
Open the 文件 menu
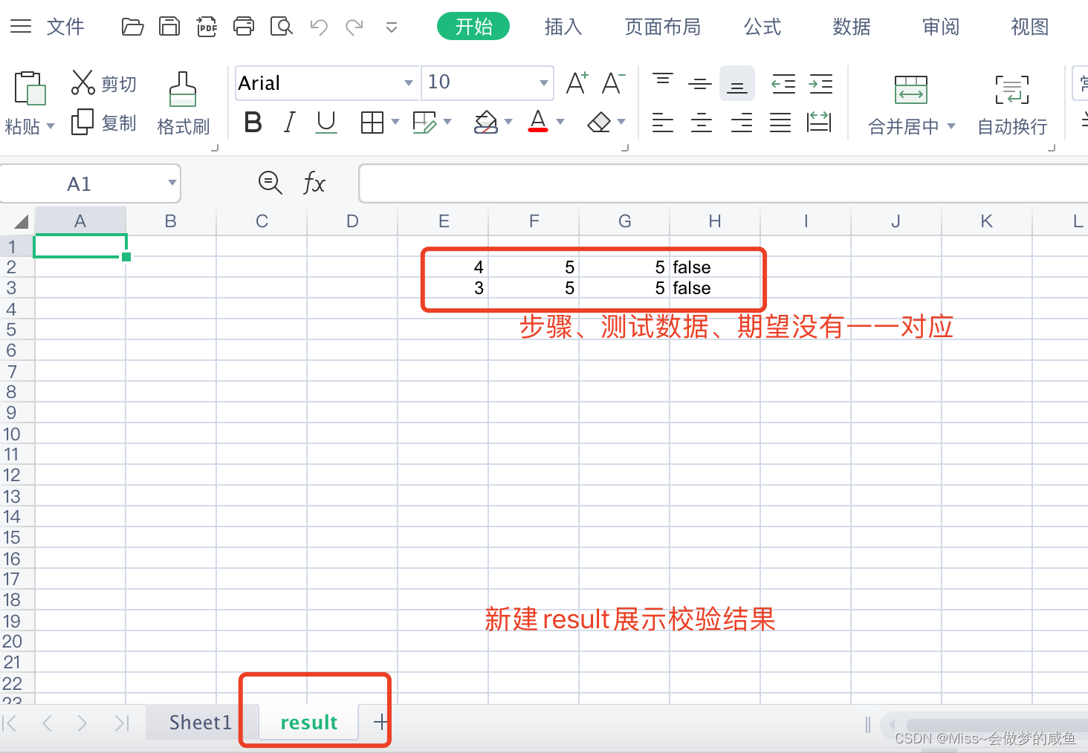(65, 27)
